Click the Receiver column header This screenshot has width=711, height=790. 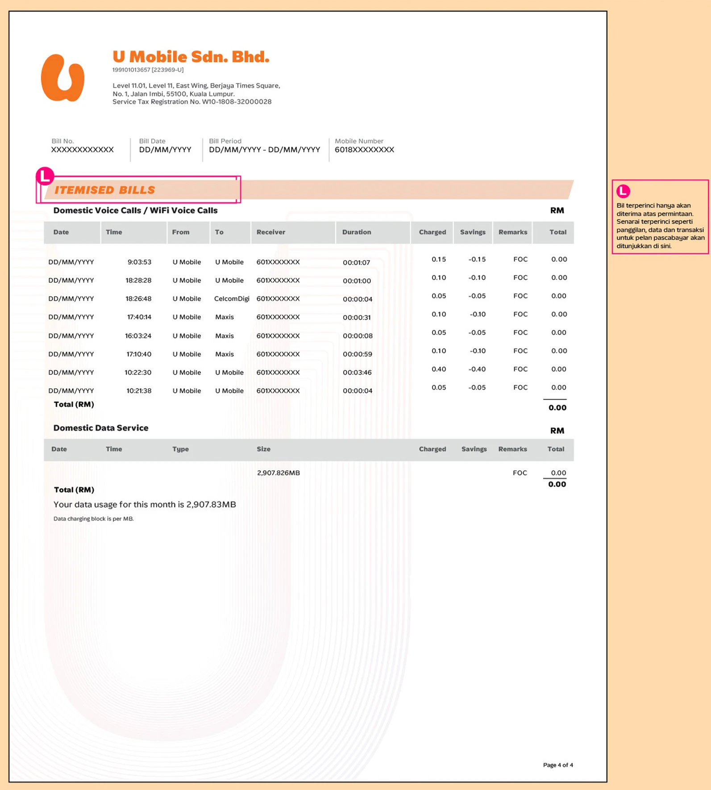coord(271,232)
